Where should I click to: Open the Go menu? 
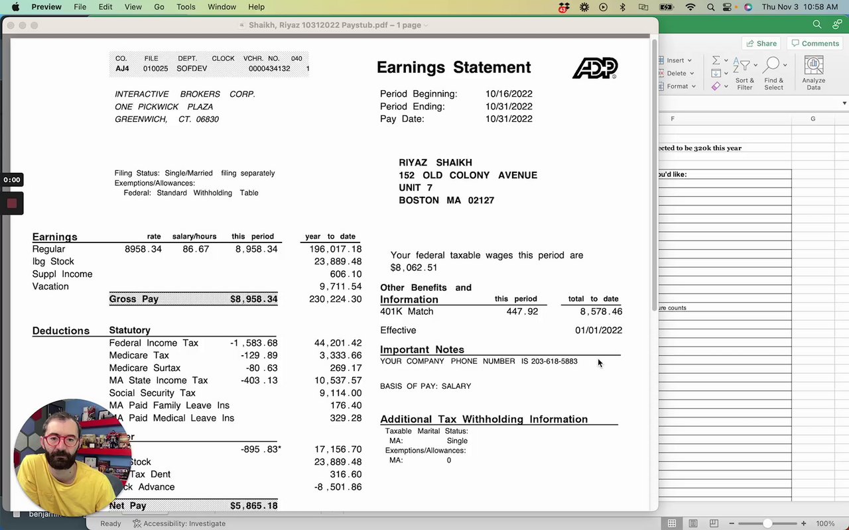(159, 7)
